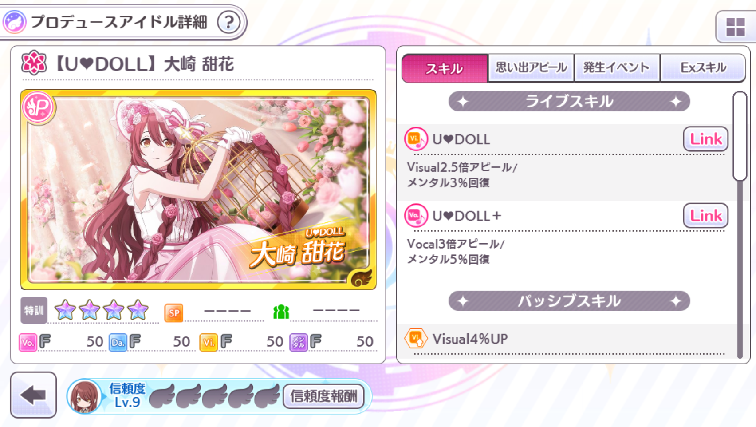The image size is (756, 427).
Task: Click the green group members icon
Action: [281, 312]
